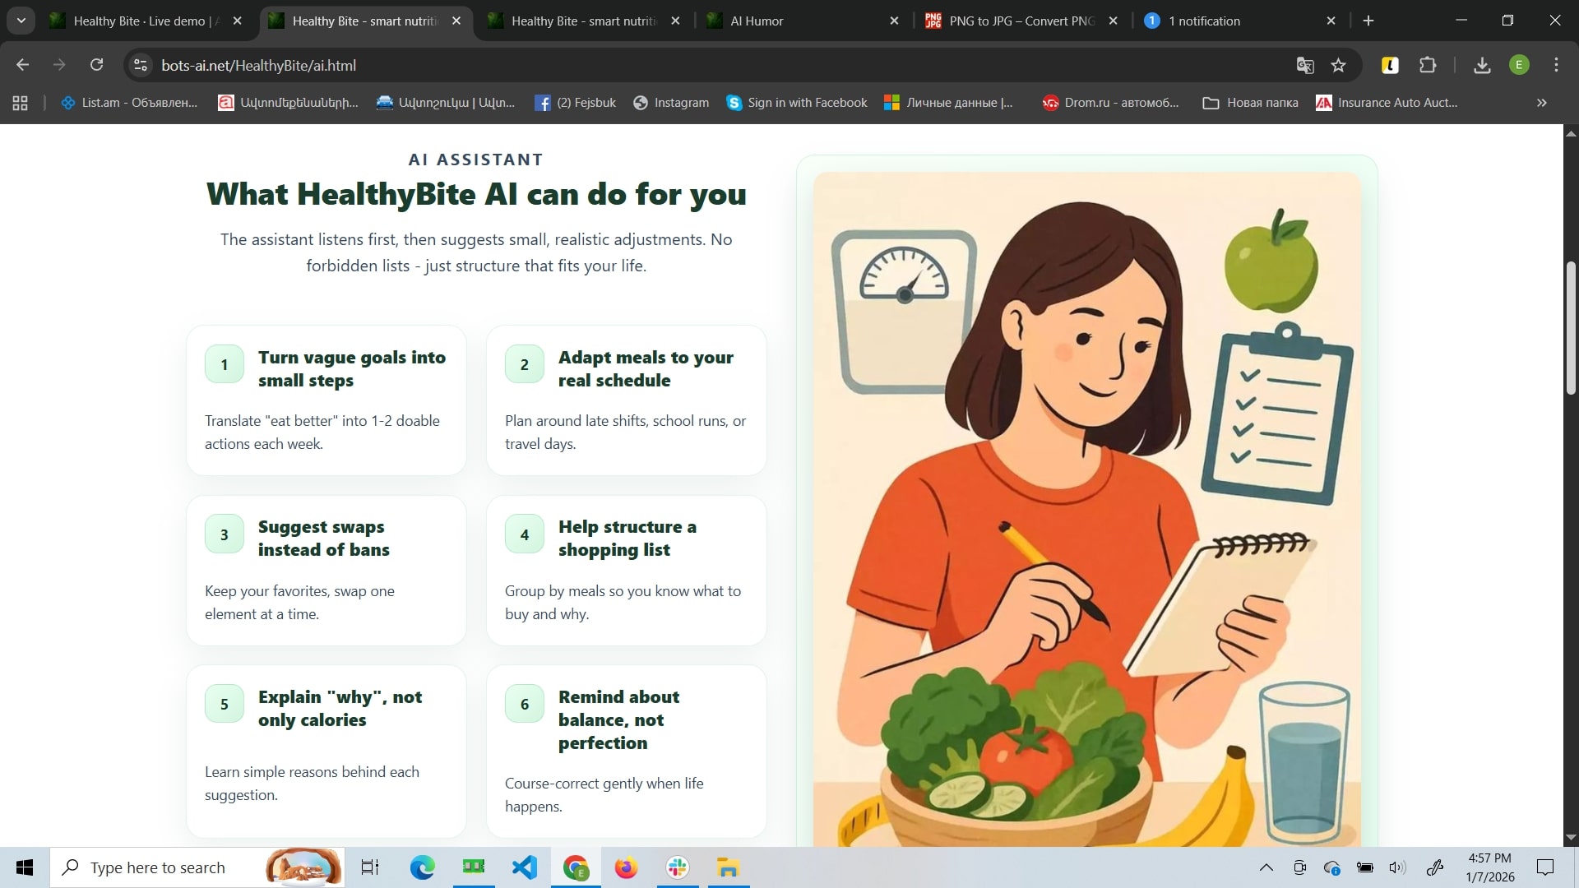Switch to the AI Humor tab
Viewport: 1579px width, 888px height.
(757, 21)
